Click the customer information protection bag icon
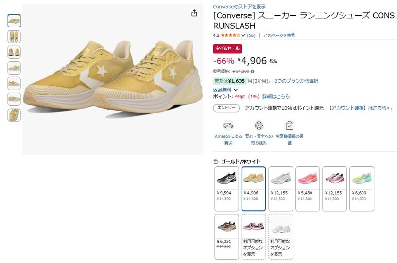 pyautogui.click(x=290, y=125)
